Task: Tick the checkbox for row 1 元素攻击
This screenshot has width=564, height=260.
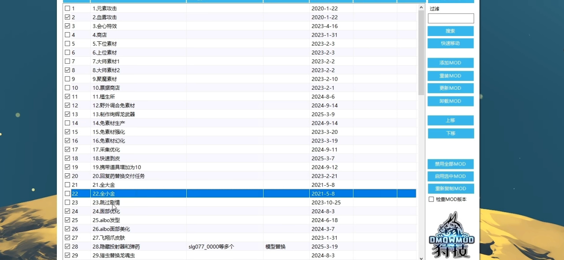Action: tap(67, 8)
